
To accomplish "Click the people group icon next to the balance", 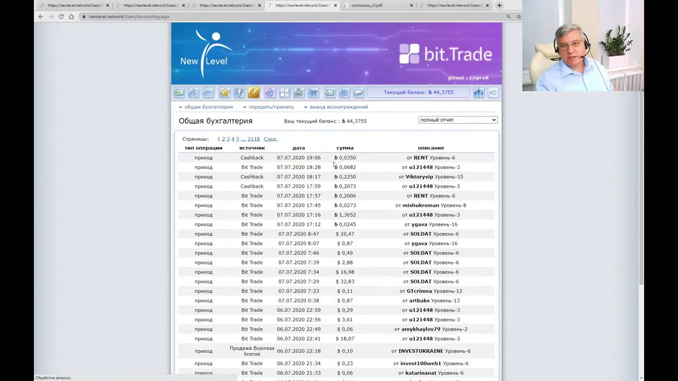I will (x=478, y=93).
